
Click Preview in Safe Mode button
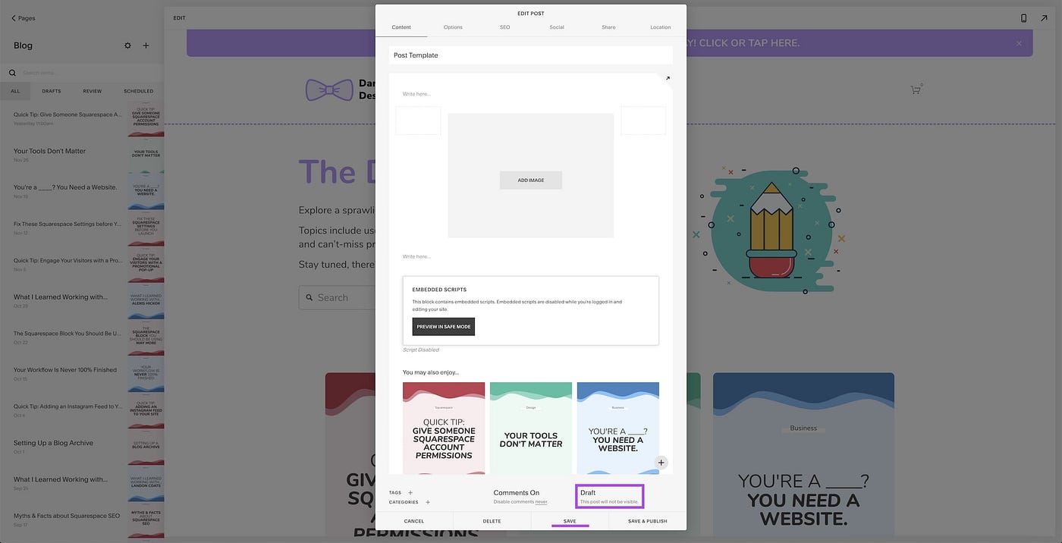point(444,327)
